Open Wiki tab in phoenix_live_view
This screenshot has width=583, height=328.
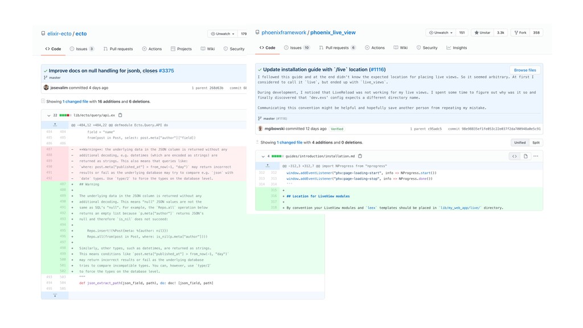pyautogui.click(x=400, y=48)
